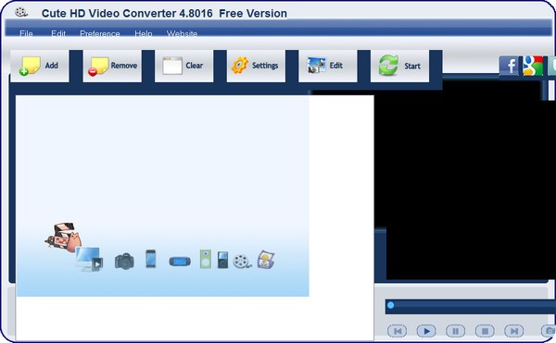This screenshot has height=343, width=556.
Task: Open the Settings gear button
Action: coord(256,66)
